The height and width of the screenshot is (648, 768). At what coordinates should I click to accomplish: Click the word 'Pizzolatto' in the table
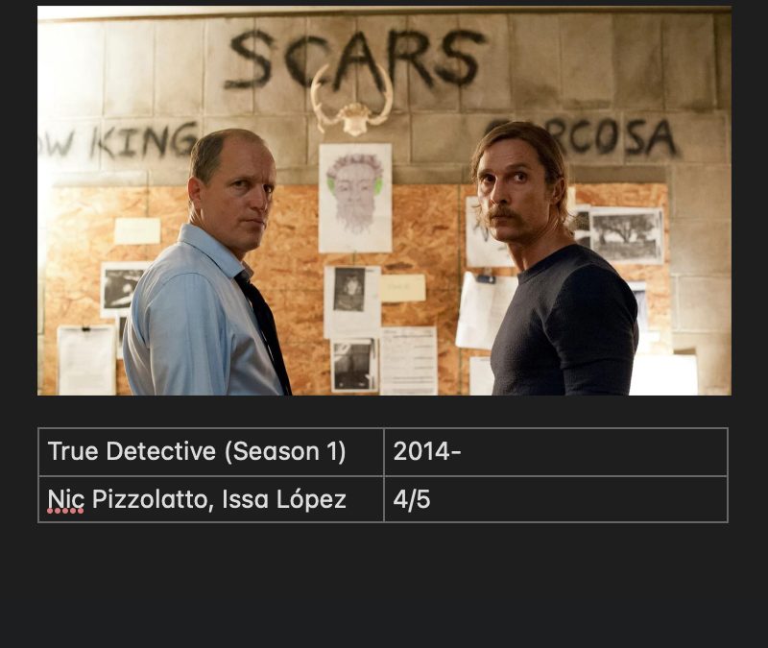[153, 499]
